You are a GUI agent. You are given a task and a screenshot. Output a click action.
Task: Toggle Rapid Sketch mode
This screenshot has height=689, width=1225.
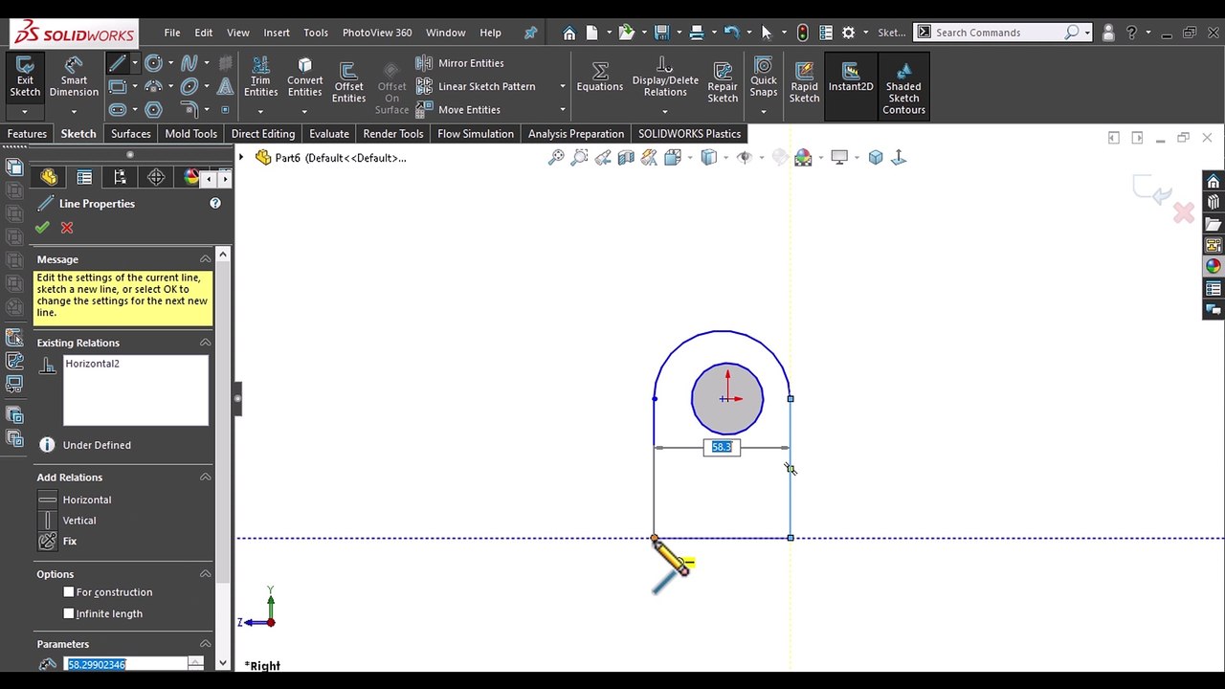[804, 82]
